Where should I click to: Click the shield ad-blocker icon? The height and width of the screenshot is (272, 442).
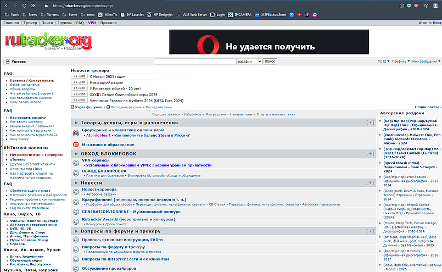tap(409, 5)
